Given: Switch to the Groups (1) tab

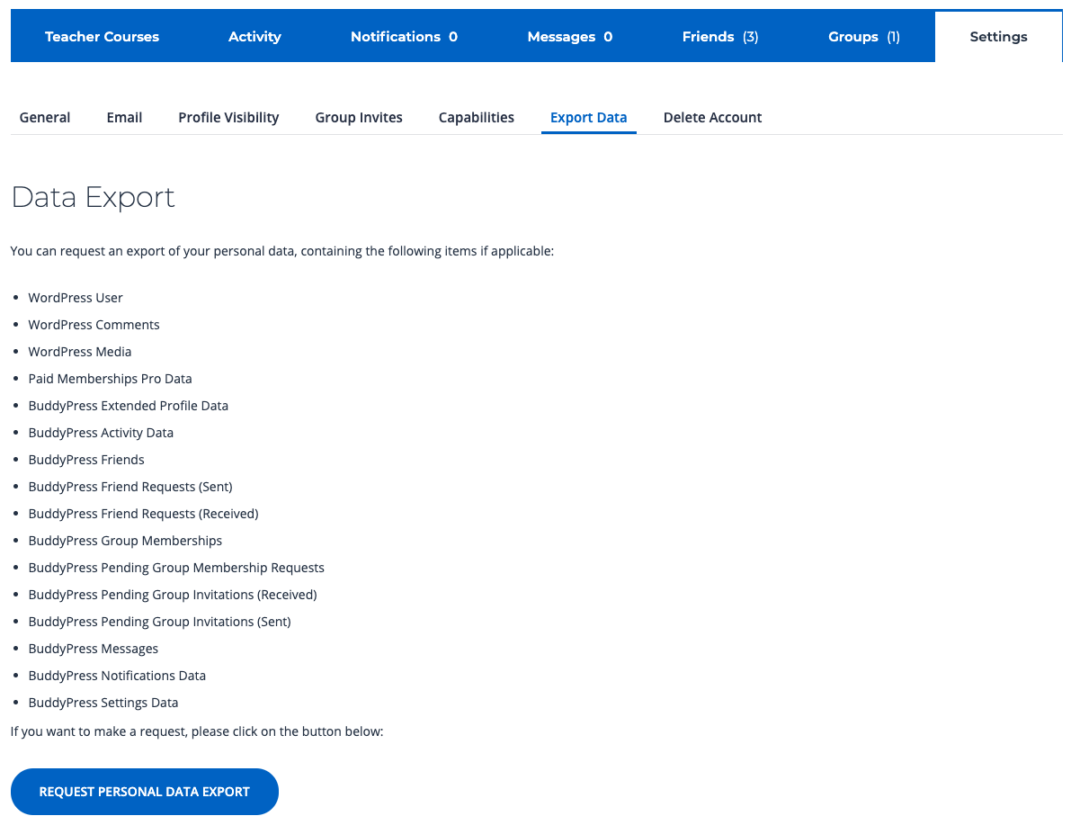Looking at the screenshot, I should [863, 37].
